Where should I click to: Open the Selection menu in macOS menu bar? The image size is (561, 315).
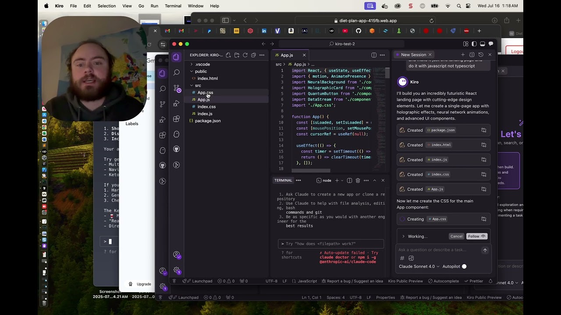click(107, 6)
